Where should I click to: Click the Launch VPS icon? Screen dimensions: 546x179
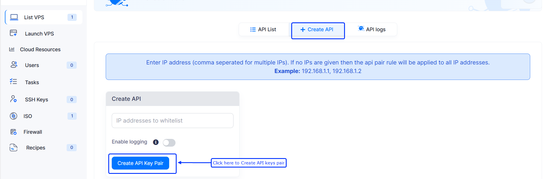tap(13, 33)
